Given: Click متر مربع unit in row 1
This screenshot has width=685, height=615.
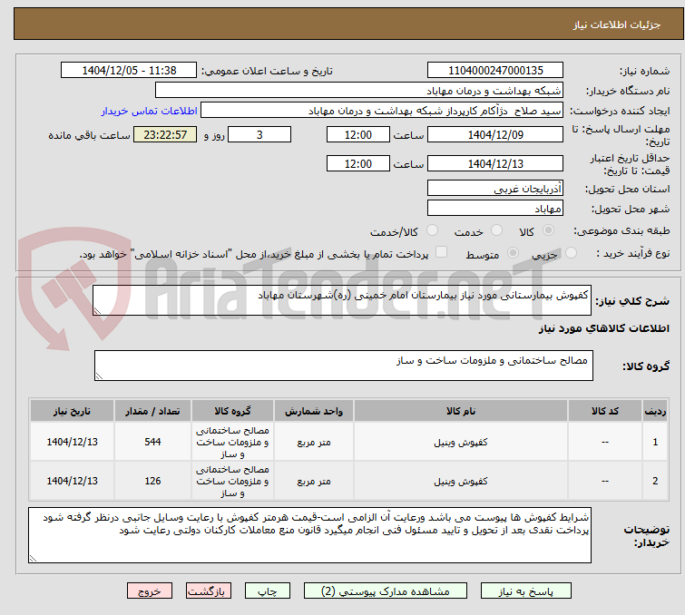Looking at the screenshot, I should (314, 442).
